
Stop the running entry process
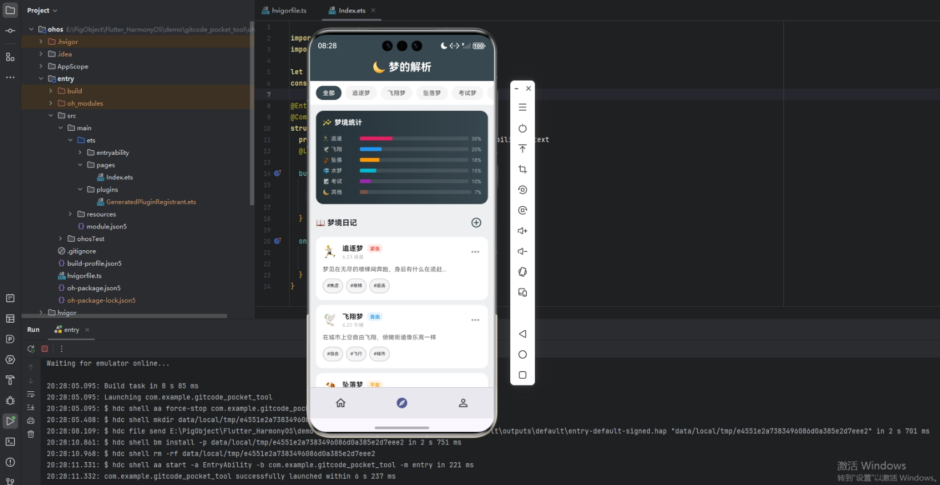click(45, 348)
